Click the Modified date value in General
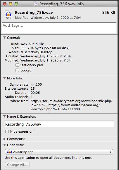The image size is (119, 170). 46,60
